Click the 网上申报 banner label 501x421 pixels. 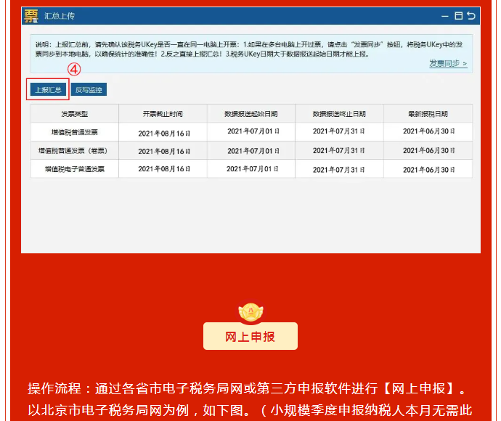point(250,337)
